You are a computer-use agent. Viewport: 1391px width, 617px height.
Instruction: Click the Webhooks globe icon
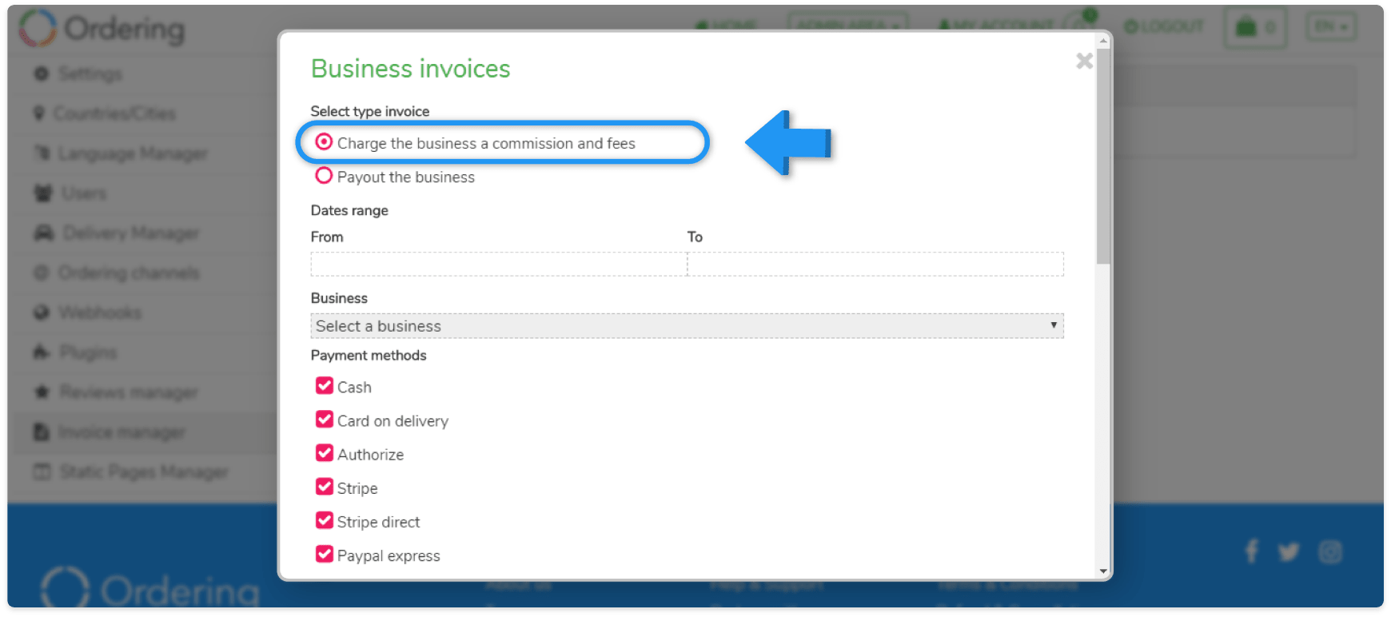point(42,312)
